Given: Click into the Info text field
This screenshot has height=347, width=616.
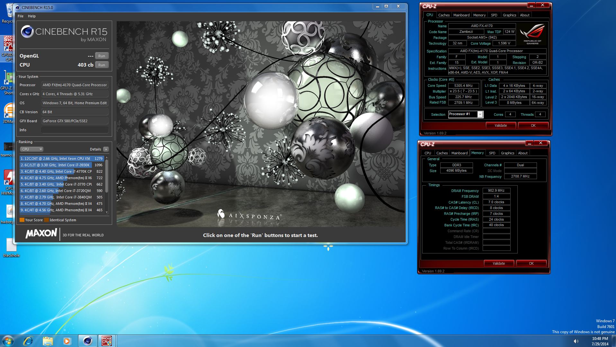Looking at the screenshot, I should (x=75, y=130).
